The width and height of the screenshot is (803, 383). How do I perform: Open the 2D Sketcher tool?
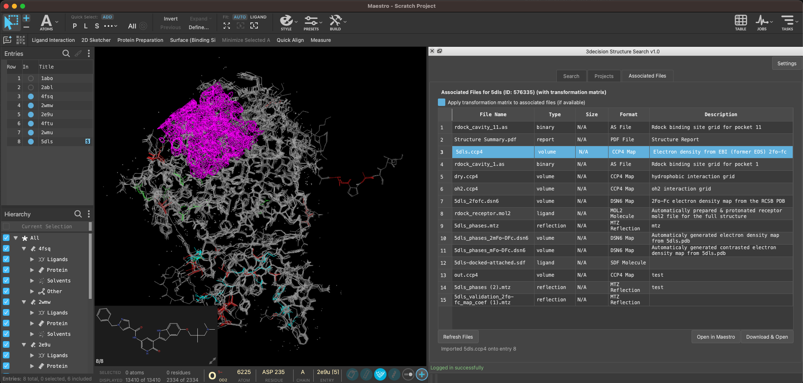coord(96,40)
